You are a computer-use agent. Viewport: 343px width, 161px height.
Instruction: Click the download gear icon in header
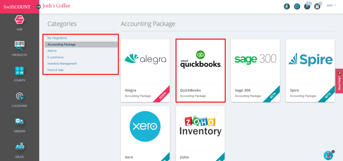point(287,6)
